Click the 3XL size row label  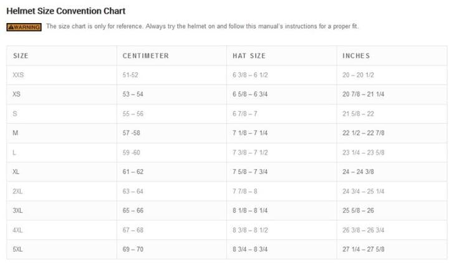[17, 210]
